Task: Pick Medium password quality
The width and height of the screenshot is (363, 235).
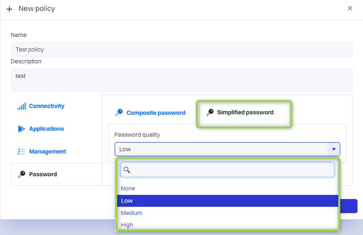Action: tap(131, 213)
